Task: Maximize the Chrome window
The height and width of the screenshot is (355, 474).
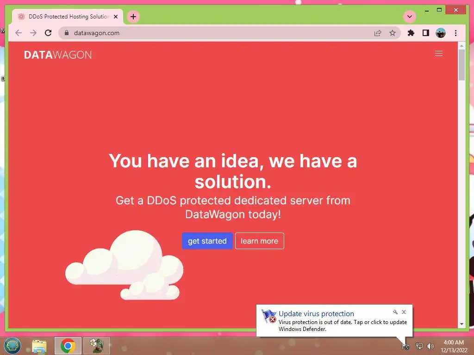Action: 439,10
